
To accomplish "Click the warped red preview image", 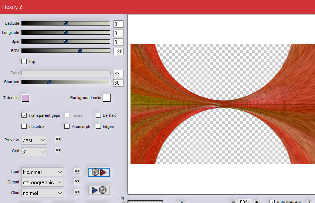I will (223, 104).
